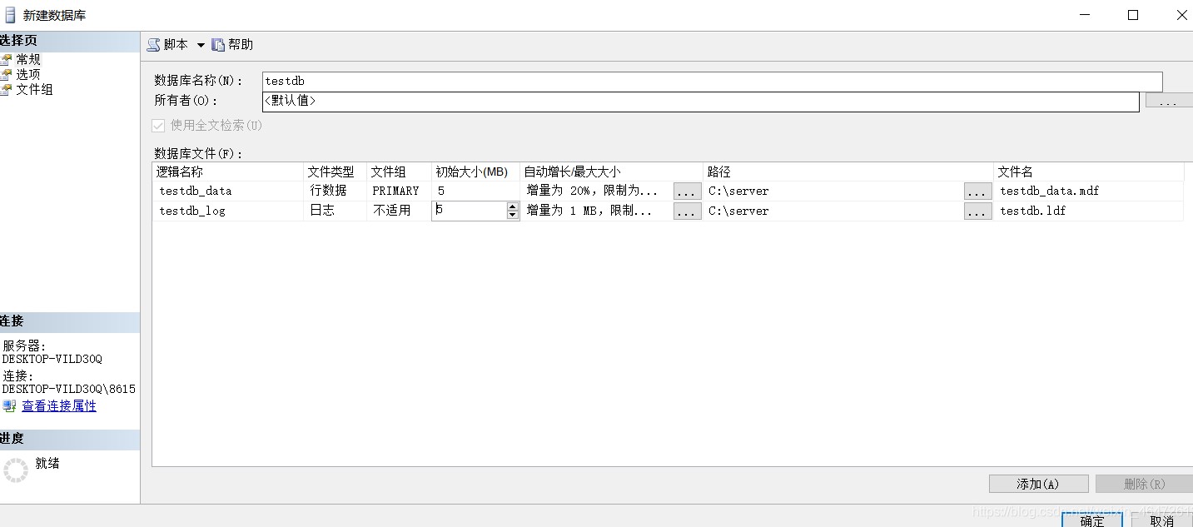Enable the 使用全文检索 checkbox

[x=158, y=125]
